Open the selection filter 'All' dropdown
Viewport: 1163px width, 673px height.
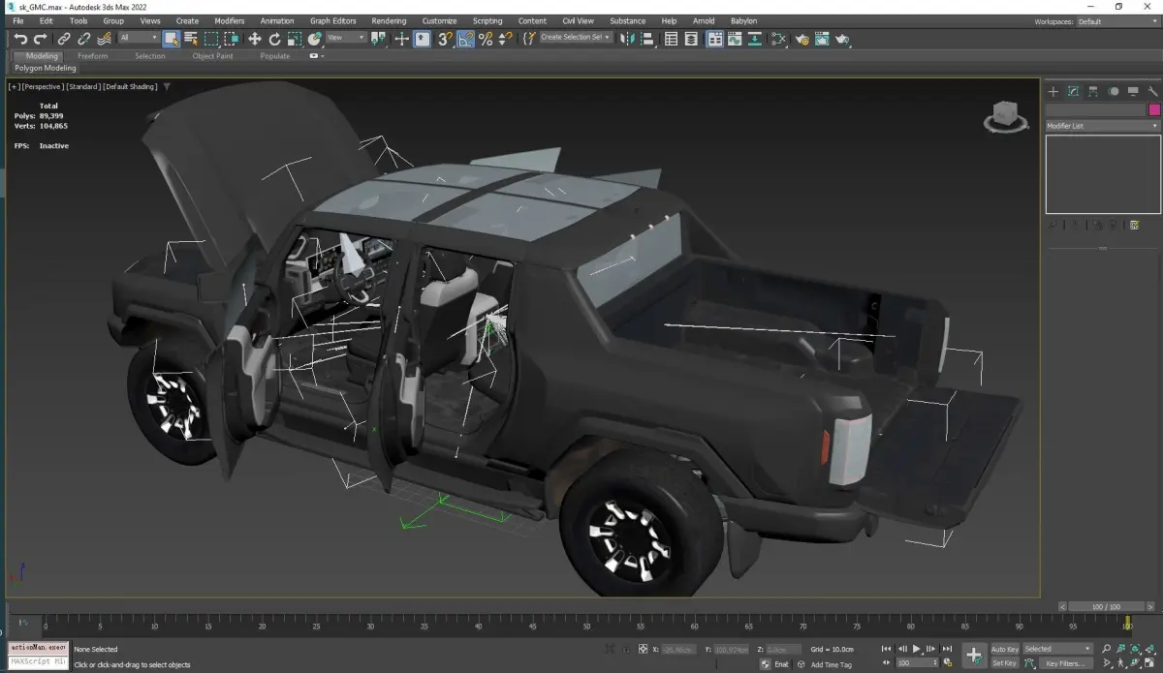tap(139, 38)
